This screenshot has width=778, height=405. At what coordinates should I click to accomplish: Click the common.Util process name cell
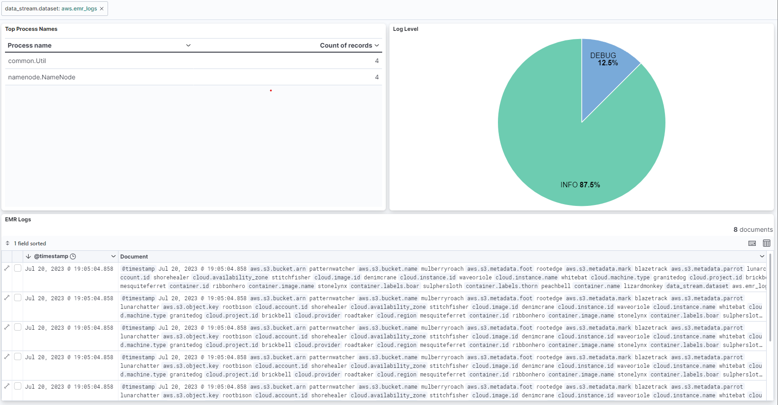27,61
